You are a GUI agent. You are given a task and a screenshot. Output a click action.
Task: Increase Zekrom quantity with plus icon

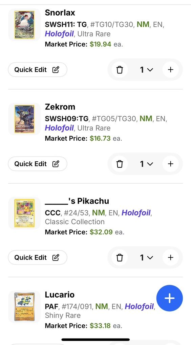pyautogui.click(x=171, y=164)
